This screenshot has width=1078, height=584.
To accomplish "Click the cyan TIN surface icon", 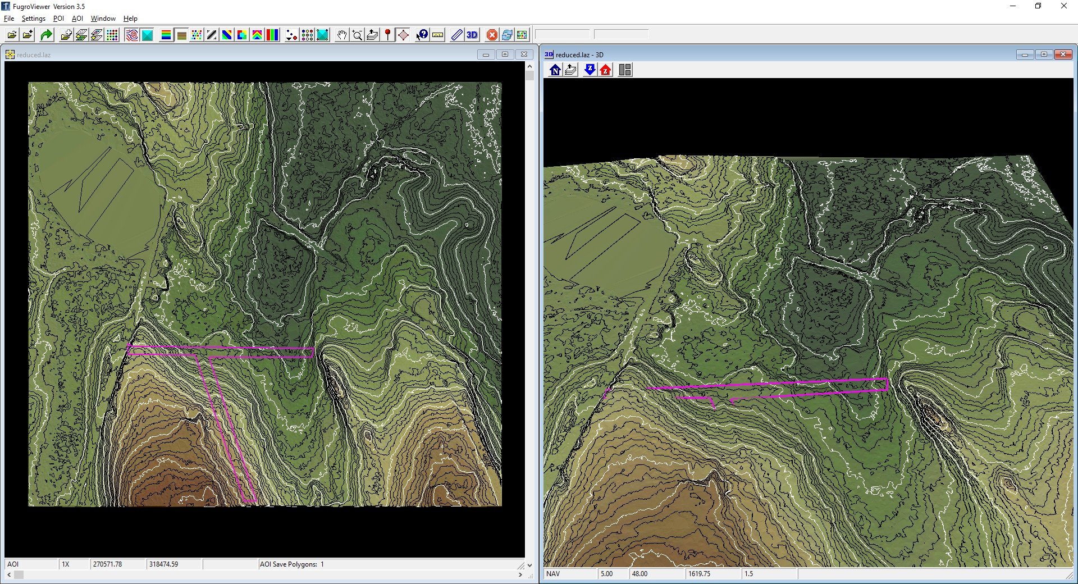I will (x=147, y=35).
